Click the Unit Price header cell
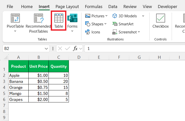This screenshot has width=185, height=121. 38,66
